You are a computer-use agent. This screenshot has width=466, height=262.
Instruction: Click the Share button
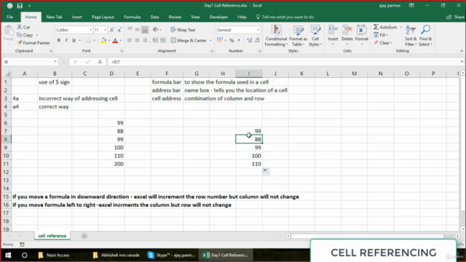tap(455, 17)
